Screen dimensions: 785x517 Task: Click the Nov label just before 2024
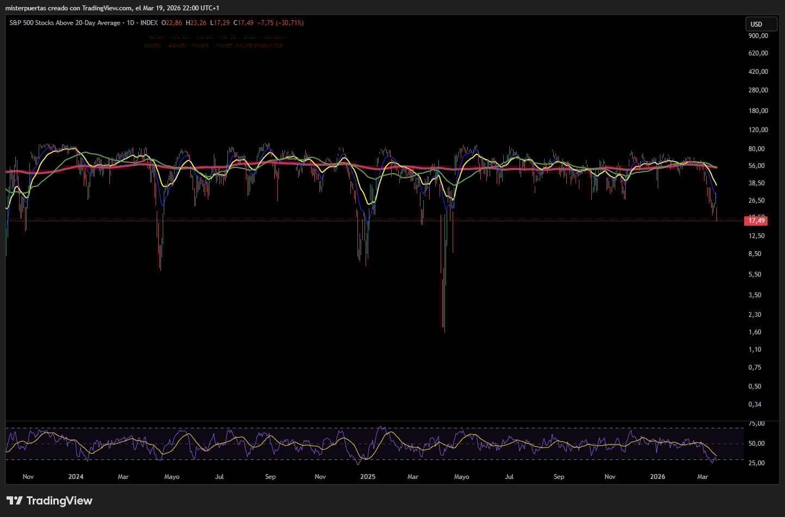click(28, 477)
